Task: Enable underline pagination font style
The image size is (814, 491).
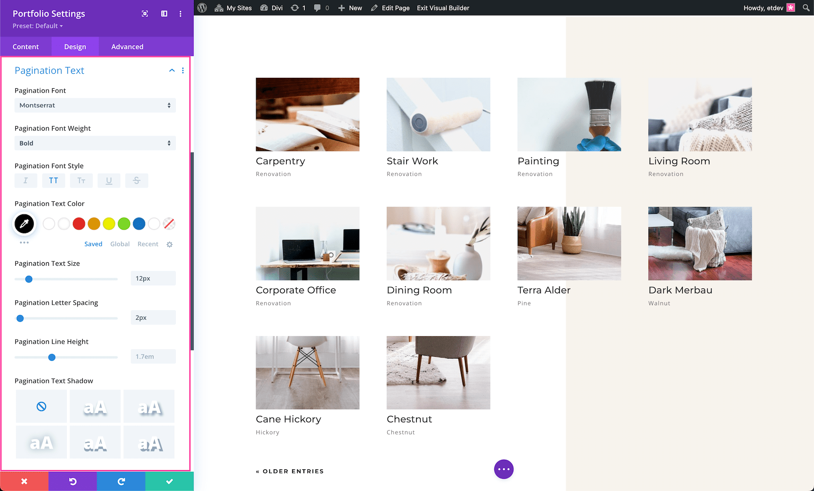Action: pos(109,180)
